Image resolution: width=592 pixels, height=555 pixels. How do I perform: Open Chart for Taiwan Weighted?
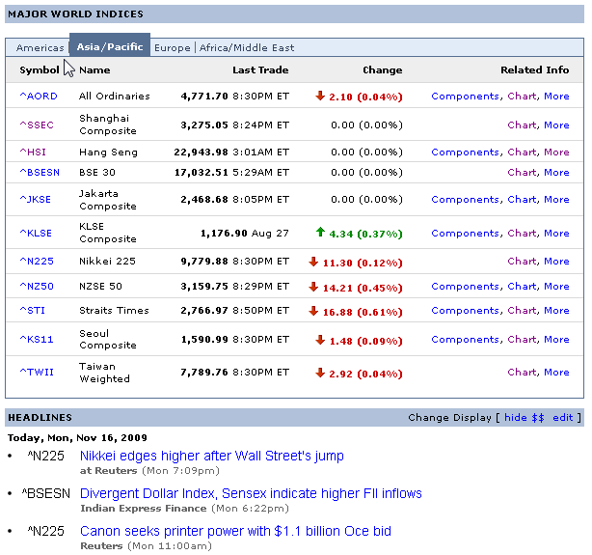point(522,373)
